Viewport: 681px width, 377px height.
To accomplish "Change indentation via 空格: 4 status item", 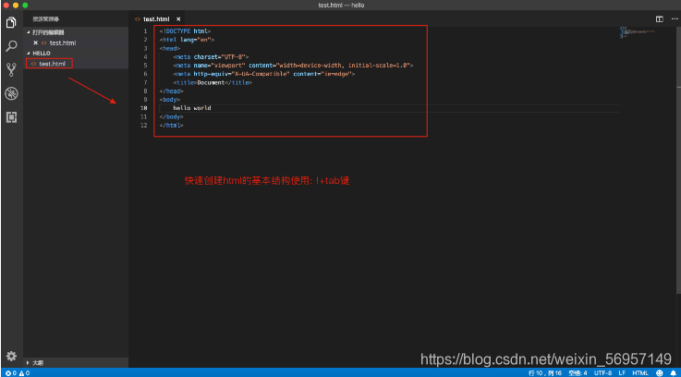I will (x=578, y=372).
